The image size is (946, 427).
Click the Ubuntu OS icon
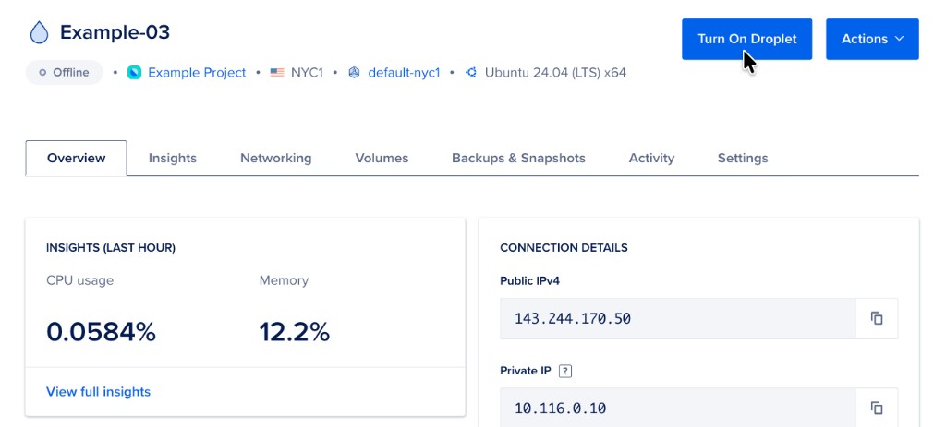[471, 72]
